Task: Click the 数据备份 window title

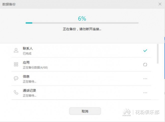Action: click(x=9, y=4)
